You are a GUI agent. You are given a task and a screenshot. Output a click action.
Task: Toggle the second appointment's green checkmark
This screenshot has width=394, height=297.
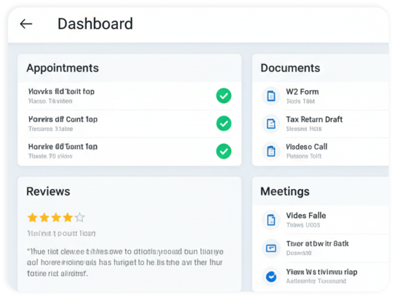(x=224, y=124)
